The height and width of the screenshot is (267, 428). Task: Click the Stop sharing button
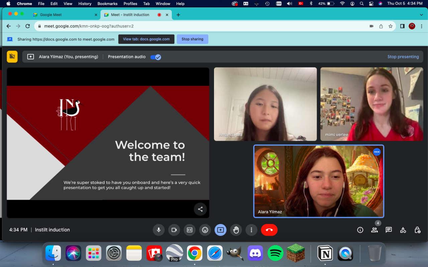coord(192,39)
